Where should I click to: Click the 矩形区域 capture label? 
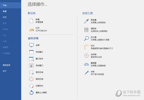click(x=39, y=72)
